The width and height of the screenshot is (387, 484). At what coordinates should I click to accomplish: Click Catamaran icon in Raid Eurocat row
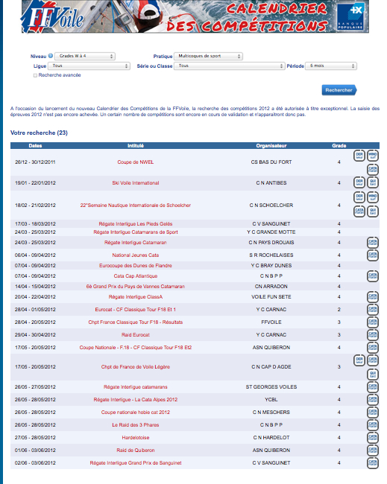click(373, 335)
